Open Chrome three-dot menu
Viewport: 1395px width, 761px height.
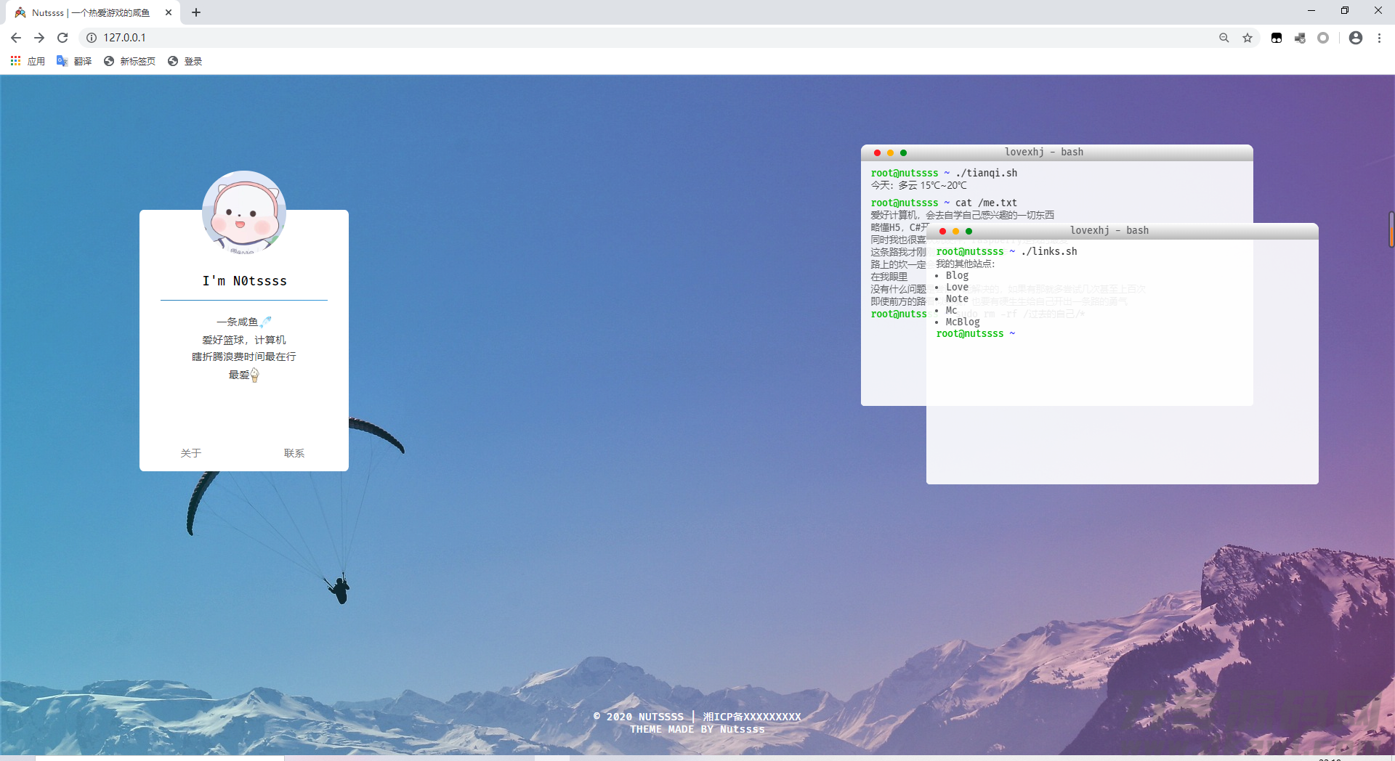click(x=1379, y=38)
